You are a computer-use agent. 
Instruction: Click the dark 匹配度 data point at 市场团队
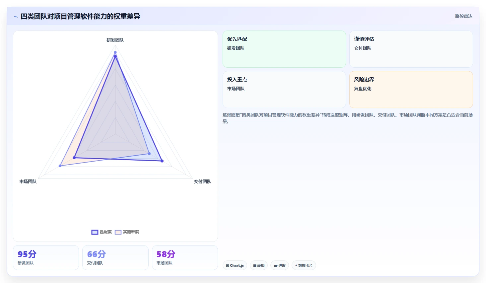[x=74, y=158]
